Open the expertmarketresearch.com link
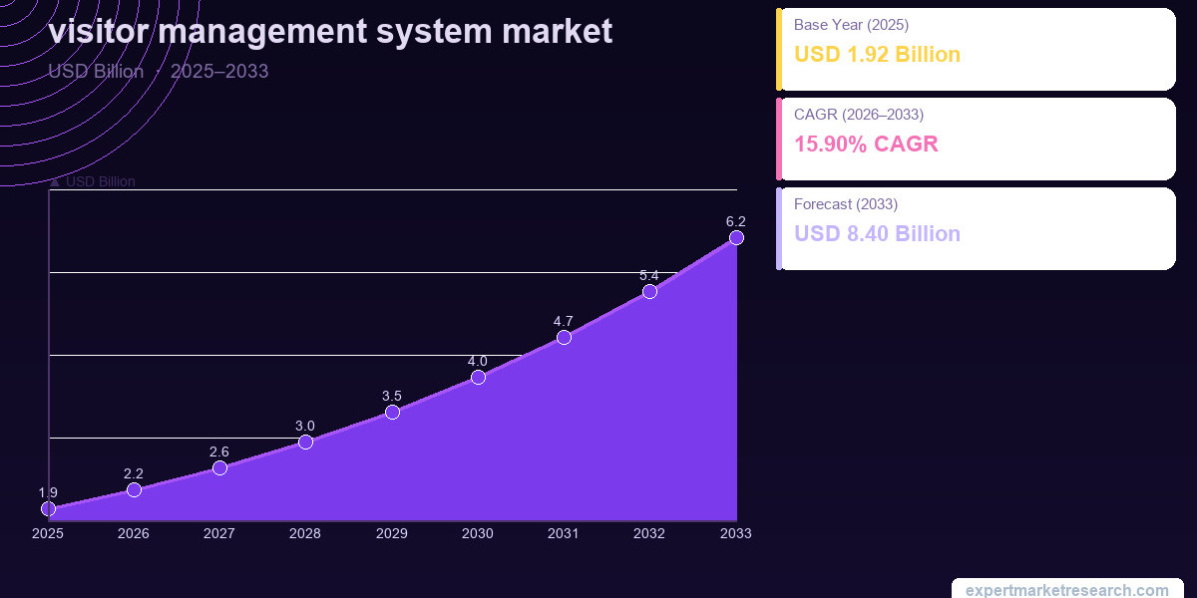Image resolution: width=1197 pixels, height=598 pixels. coord(1067,590)
